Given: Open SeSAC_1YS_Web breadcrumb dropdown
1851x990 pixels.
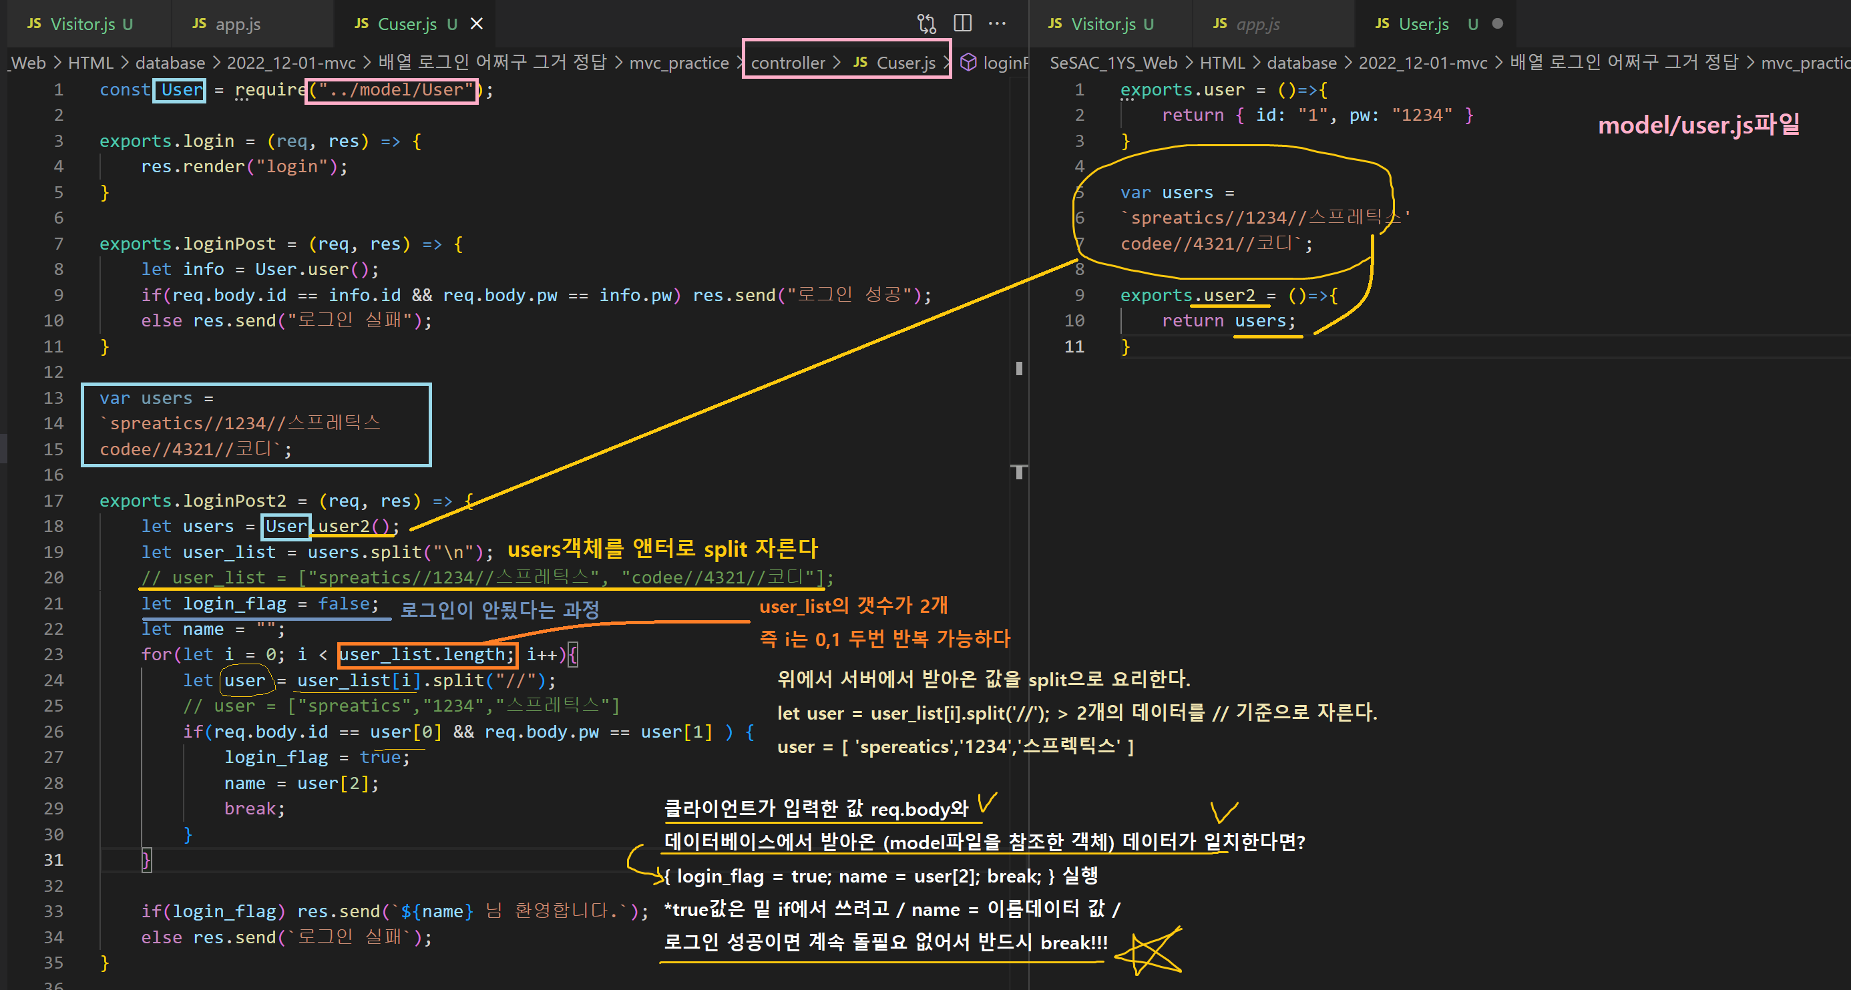Looking at the screenshot, I should (1113, 63).
